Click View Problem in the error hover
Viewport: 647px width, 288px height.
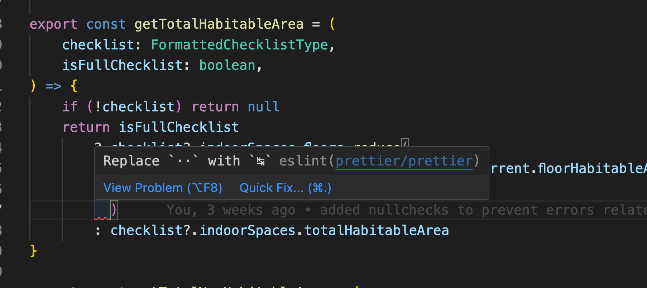(x=162, y=188)
